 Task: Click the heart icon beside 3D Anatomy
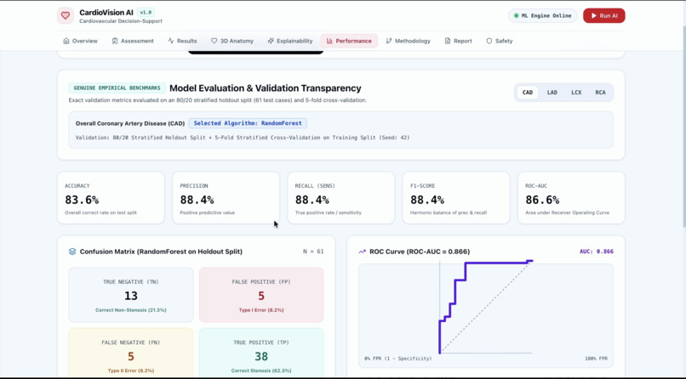click(x=214, y=41)
